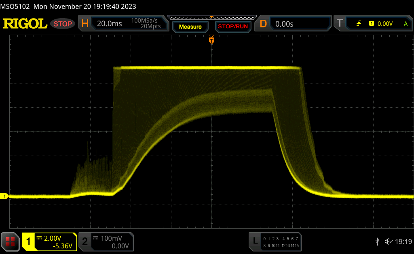The width and height of the screenshot is (414, 254).
Task: Select the 0.00s horizontal delay value
Action: pos(284,24)
